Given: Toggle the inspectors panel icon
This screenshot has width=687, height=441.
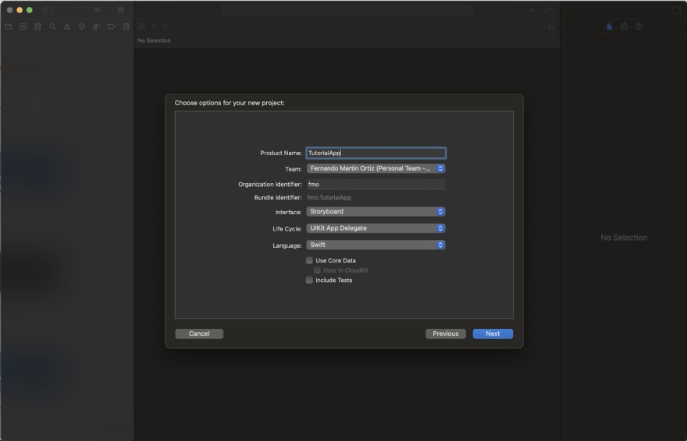Looking at the screenshot, I should [677, 9].
